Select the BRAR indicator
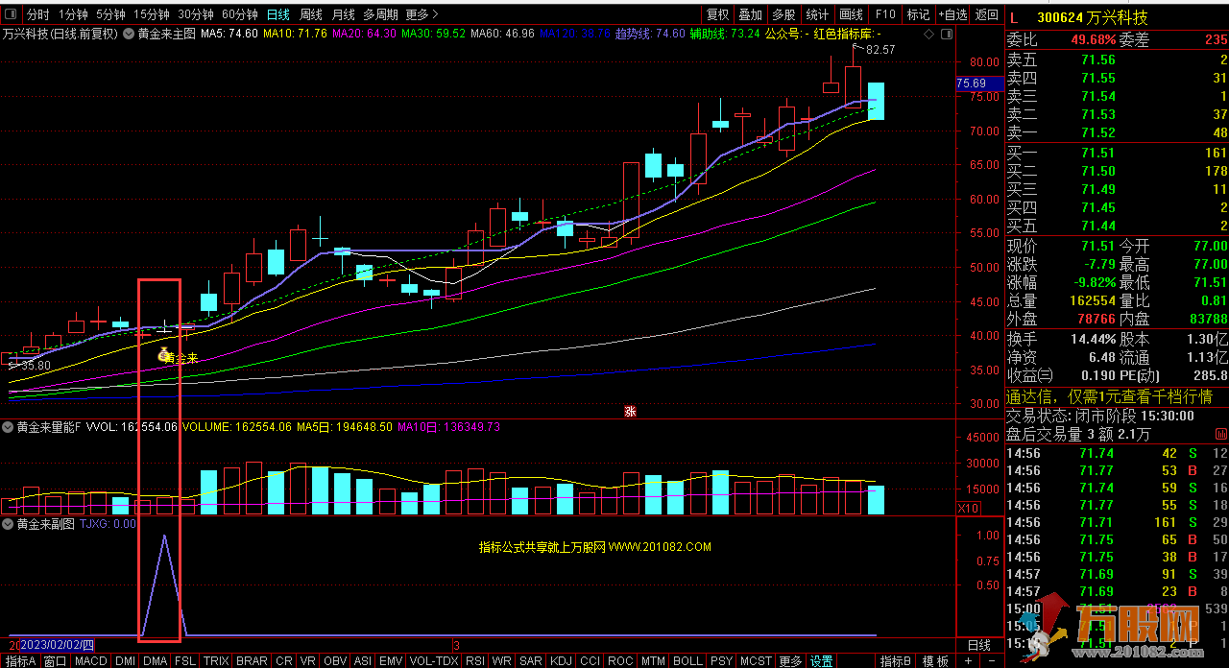The width and height of the screenshot is (1229, 668). coord(252,661)
